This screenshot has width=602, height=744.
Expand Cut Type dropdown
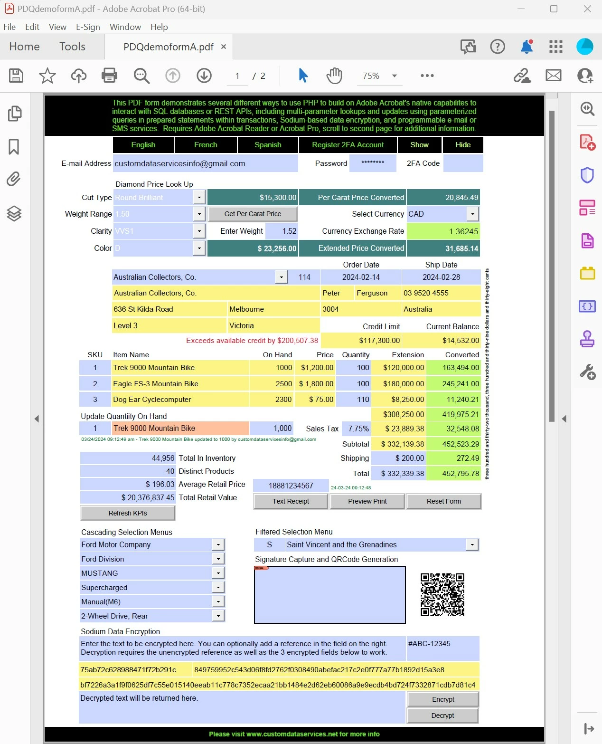199,197
